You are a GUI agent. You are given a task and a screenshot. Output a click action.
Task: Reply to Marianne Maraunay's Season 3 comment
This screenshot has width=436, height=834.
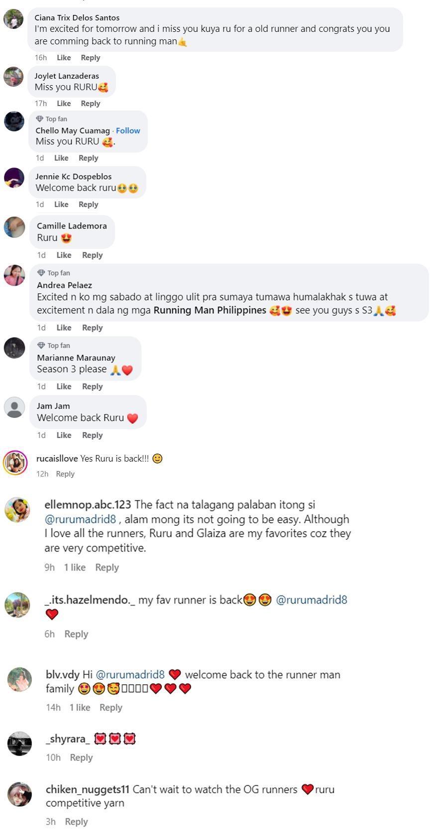(x=92, y=386)
